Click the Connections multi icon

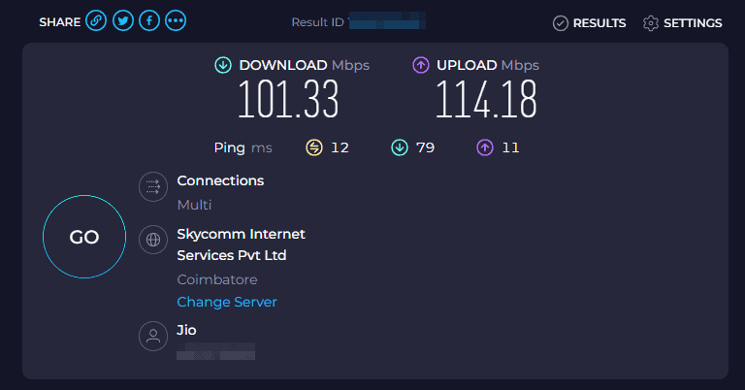point(153,187)
